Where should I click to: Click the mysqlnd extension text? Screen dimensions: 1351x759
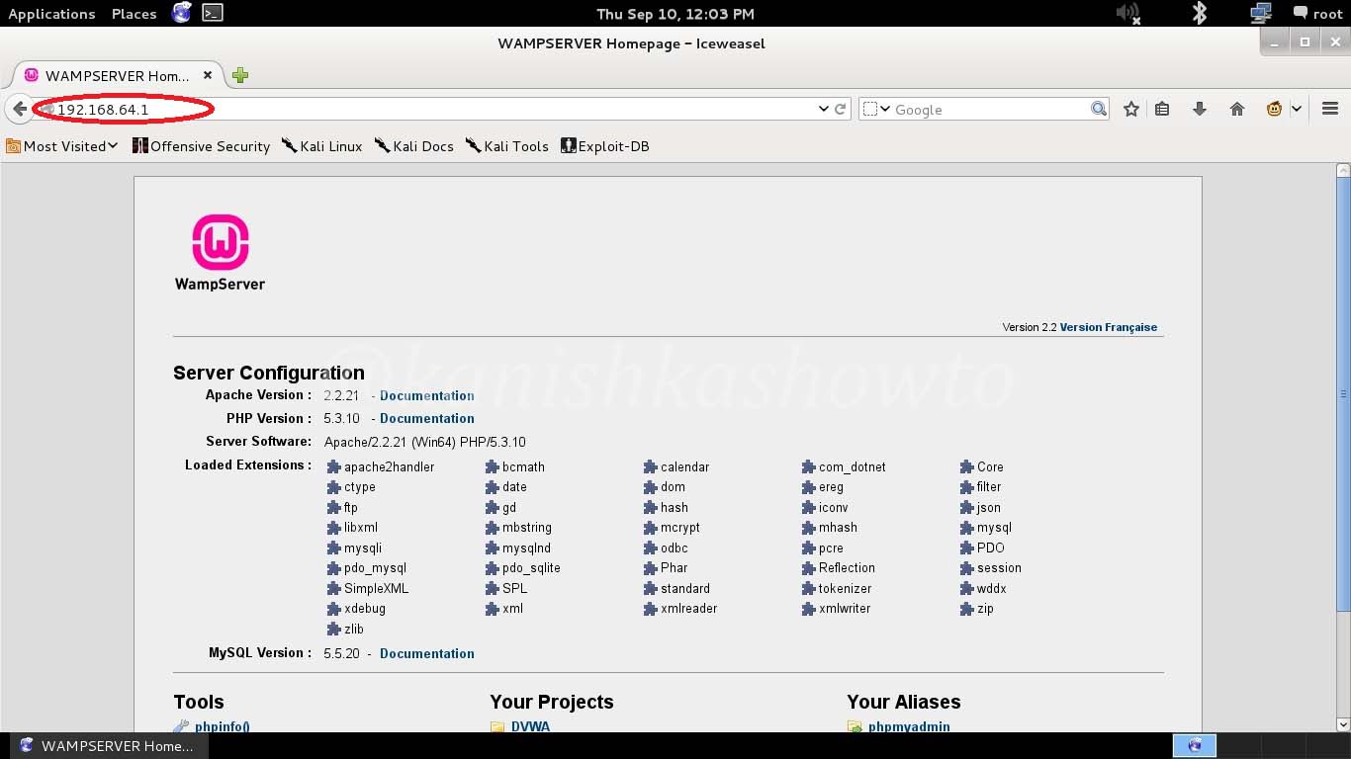point(526,548)
